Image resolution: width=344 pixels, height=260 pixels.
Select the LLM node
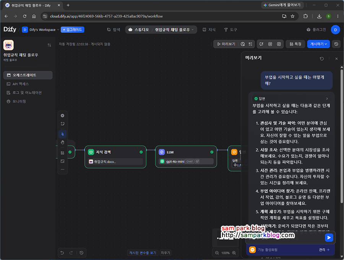click(186, 157)
